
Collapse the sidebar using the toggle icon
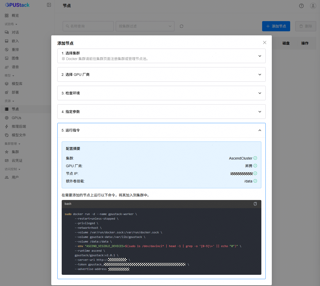[x=49, y=5]
